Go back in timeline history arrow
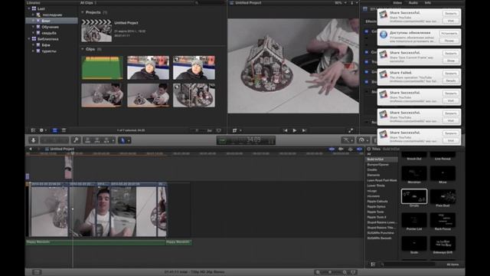 click(31, 149)
